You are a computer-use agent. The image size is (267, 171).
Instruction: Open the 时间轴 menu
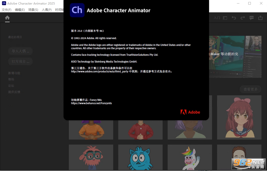(59, 10)
